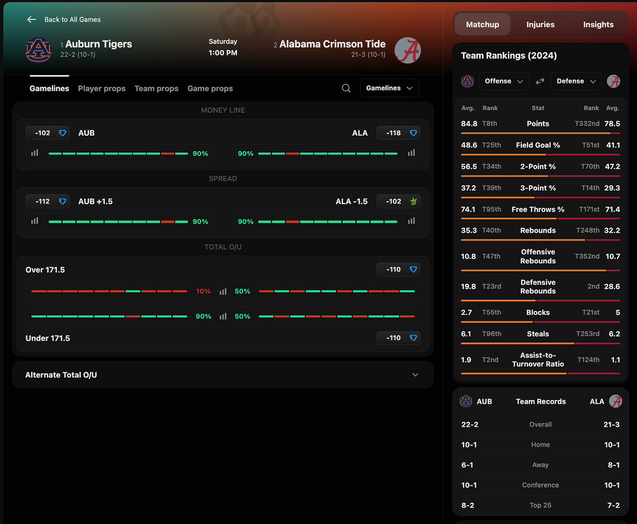The image size is (637, 524).
Task: Click the 3-Point % stat label
Action: pos(538,188)
